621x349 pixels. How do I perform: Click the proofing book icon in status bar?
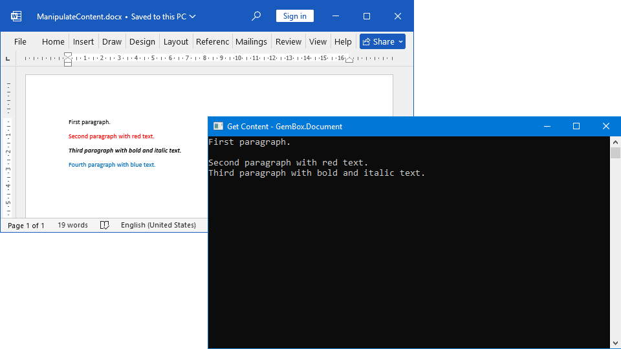point(105,225)
